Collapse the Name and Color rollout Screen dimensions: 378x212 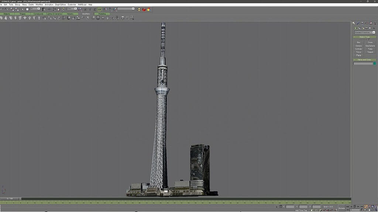coord(364,60)
